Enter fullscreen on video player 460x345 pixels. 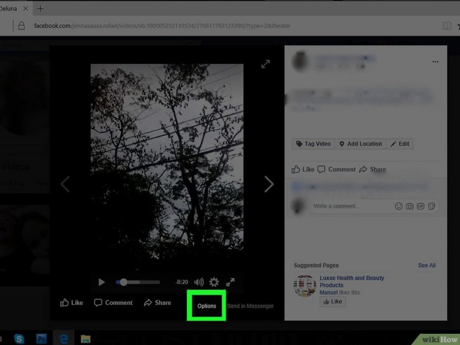coord(230,282)
